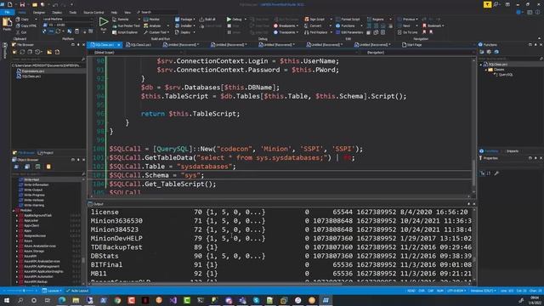Click the Paste icon in Clipboard group
The image size is (544, 306).
tap(7, 25)
